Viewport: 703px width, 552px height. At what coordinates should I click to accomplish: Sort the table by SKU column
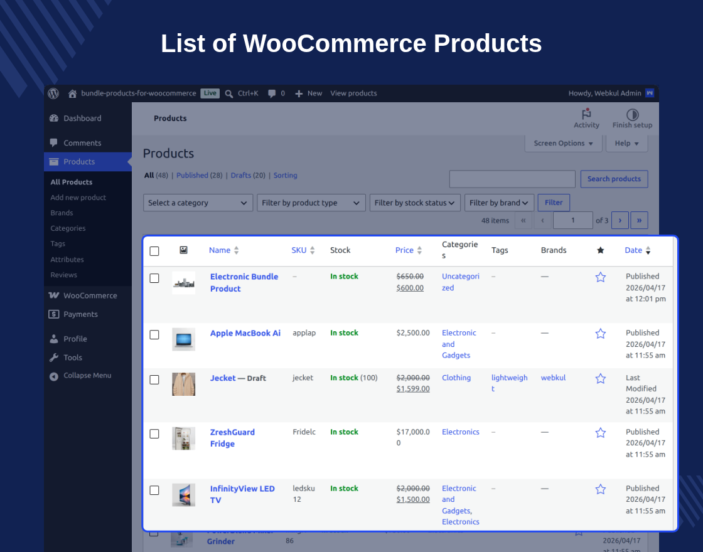303,250
